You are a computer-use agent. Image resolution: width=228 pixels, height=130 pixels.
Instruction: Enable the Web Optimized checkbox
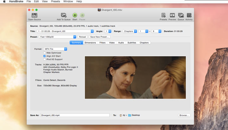[x=44, y=53]
